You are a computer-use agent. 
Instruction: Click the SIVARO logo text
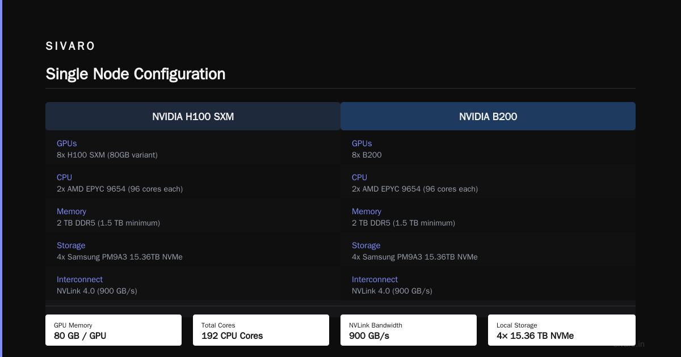click(70, 46)
